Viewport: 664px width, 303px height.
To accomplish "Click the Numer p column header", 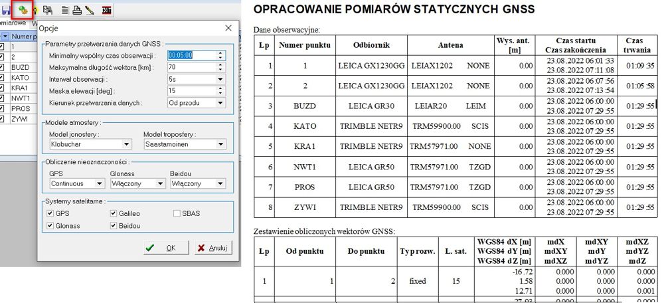I will (24, 37).
